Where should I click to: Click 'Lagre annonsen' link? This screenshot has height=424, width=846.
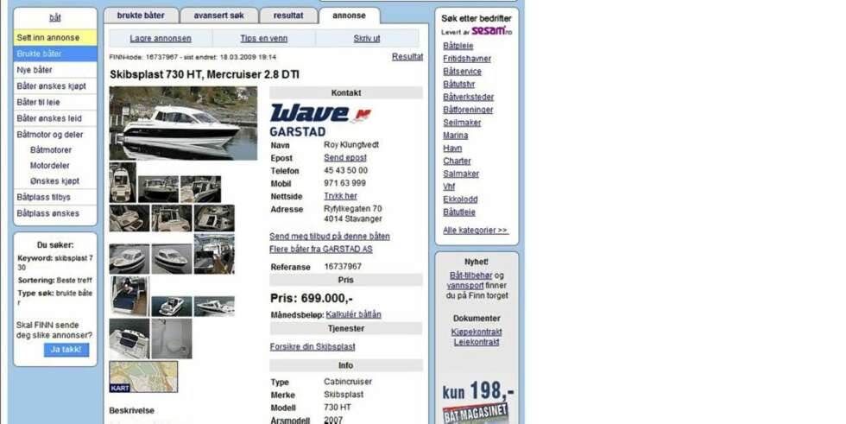click(x=161, y=38)
